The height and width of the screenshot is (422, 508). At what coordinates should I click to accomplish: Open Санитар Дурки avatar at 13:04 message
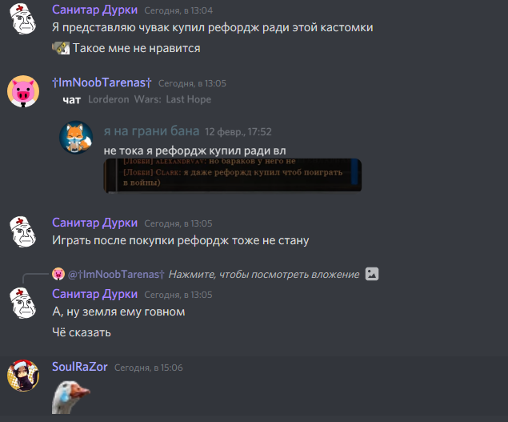(23, 18)
